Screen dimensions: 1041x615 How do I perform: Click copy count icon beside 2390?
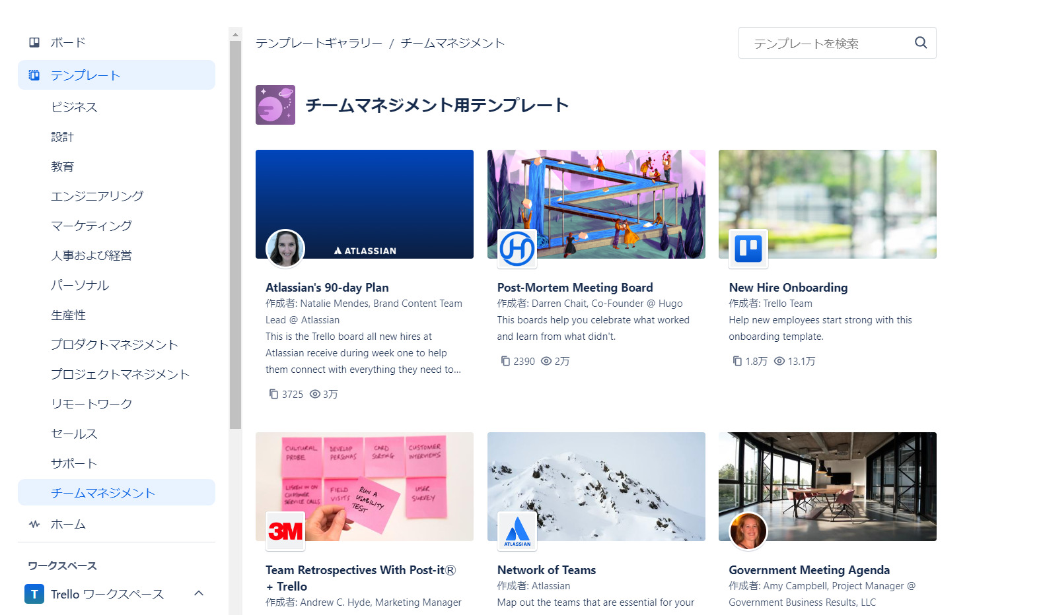[x=505, y=361]
